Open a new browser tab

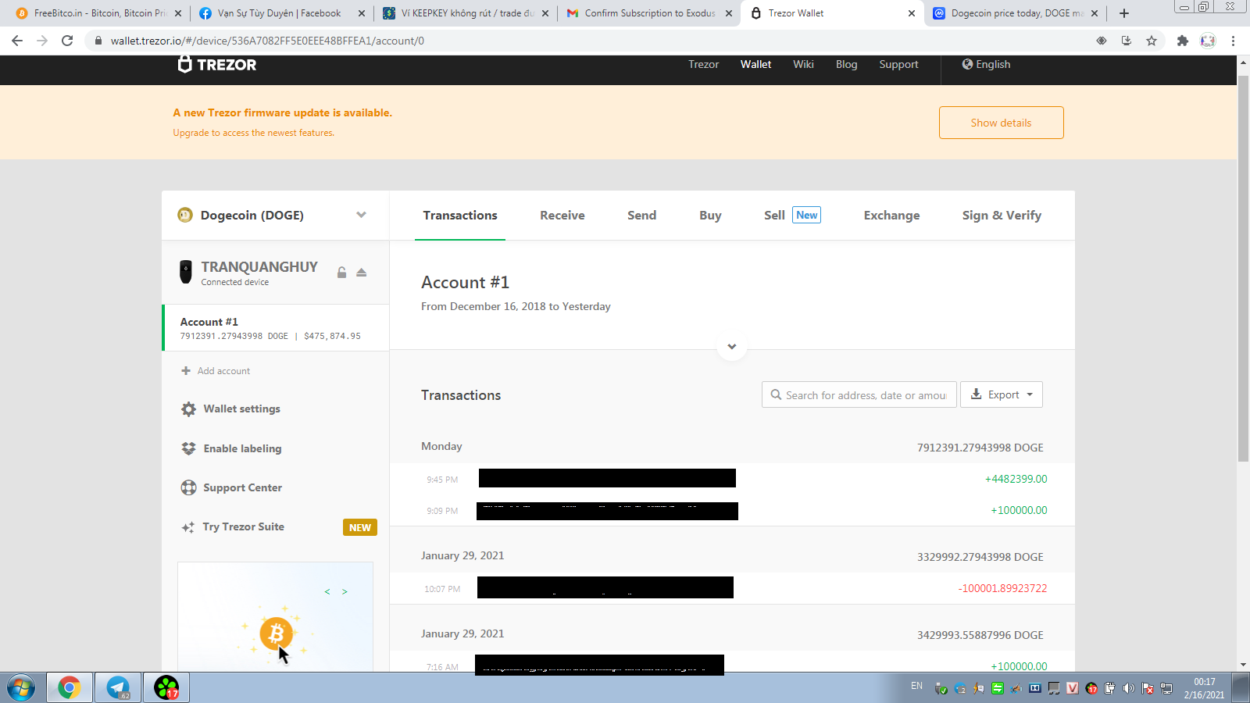click(1124, 13)
